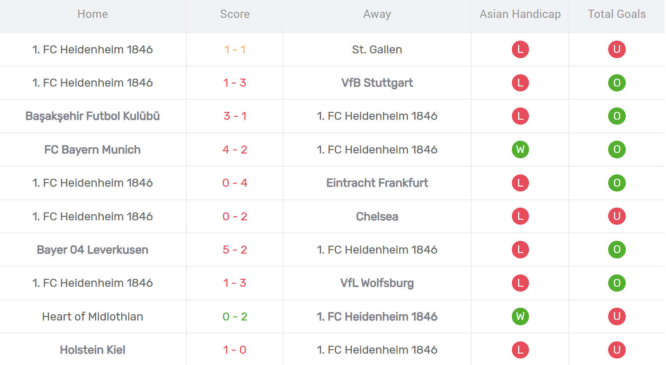
Task: Click the green W badge for Bayern Munich match
Action: pyautogui.click(x=520, y=149)
